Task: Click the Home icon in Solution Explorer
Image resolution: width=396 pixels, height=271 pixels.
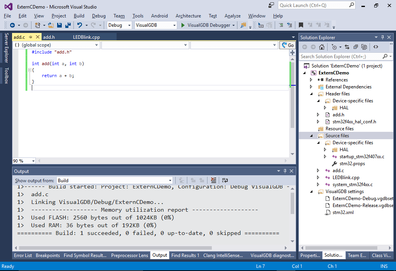Action: 322,47
